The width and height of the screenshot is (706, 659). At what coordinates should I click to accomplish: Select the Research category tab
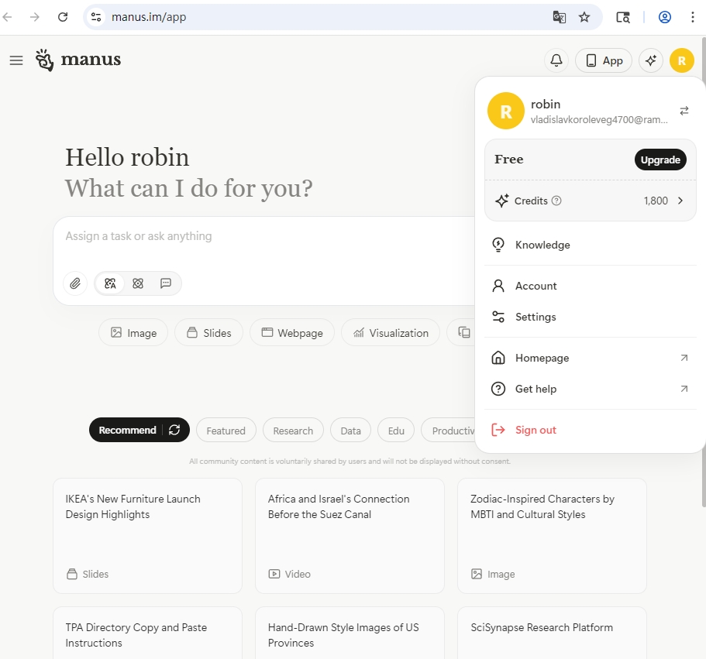[293, 431]
